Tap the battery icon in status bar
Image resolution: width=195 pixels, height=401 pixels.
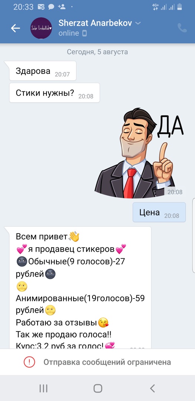180,7
